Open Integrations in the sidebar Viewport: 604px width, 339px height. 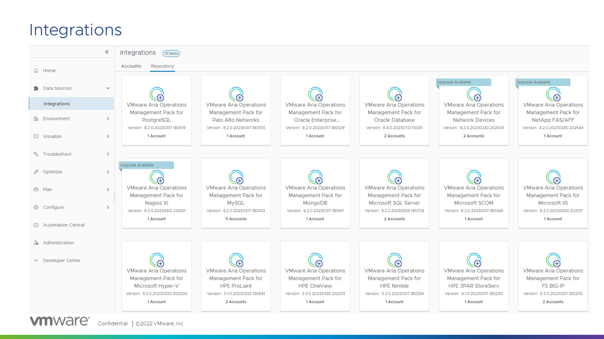[x=71, y=104]
